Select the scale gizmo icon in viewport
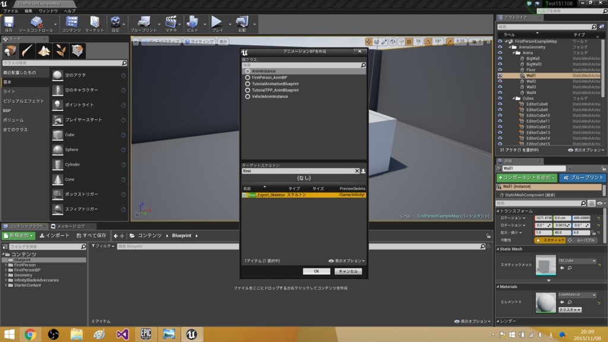 (x=384, y=42)
